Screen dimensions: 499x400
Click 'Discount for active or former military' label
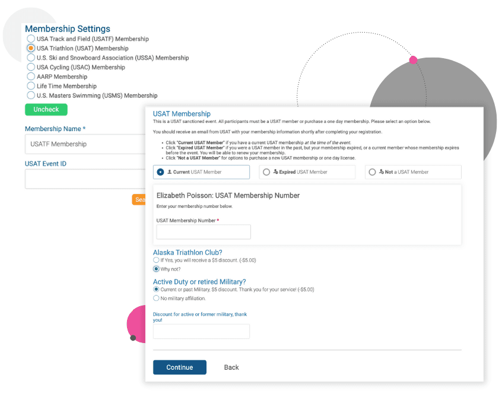[200, 317]
